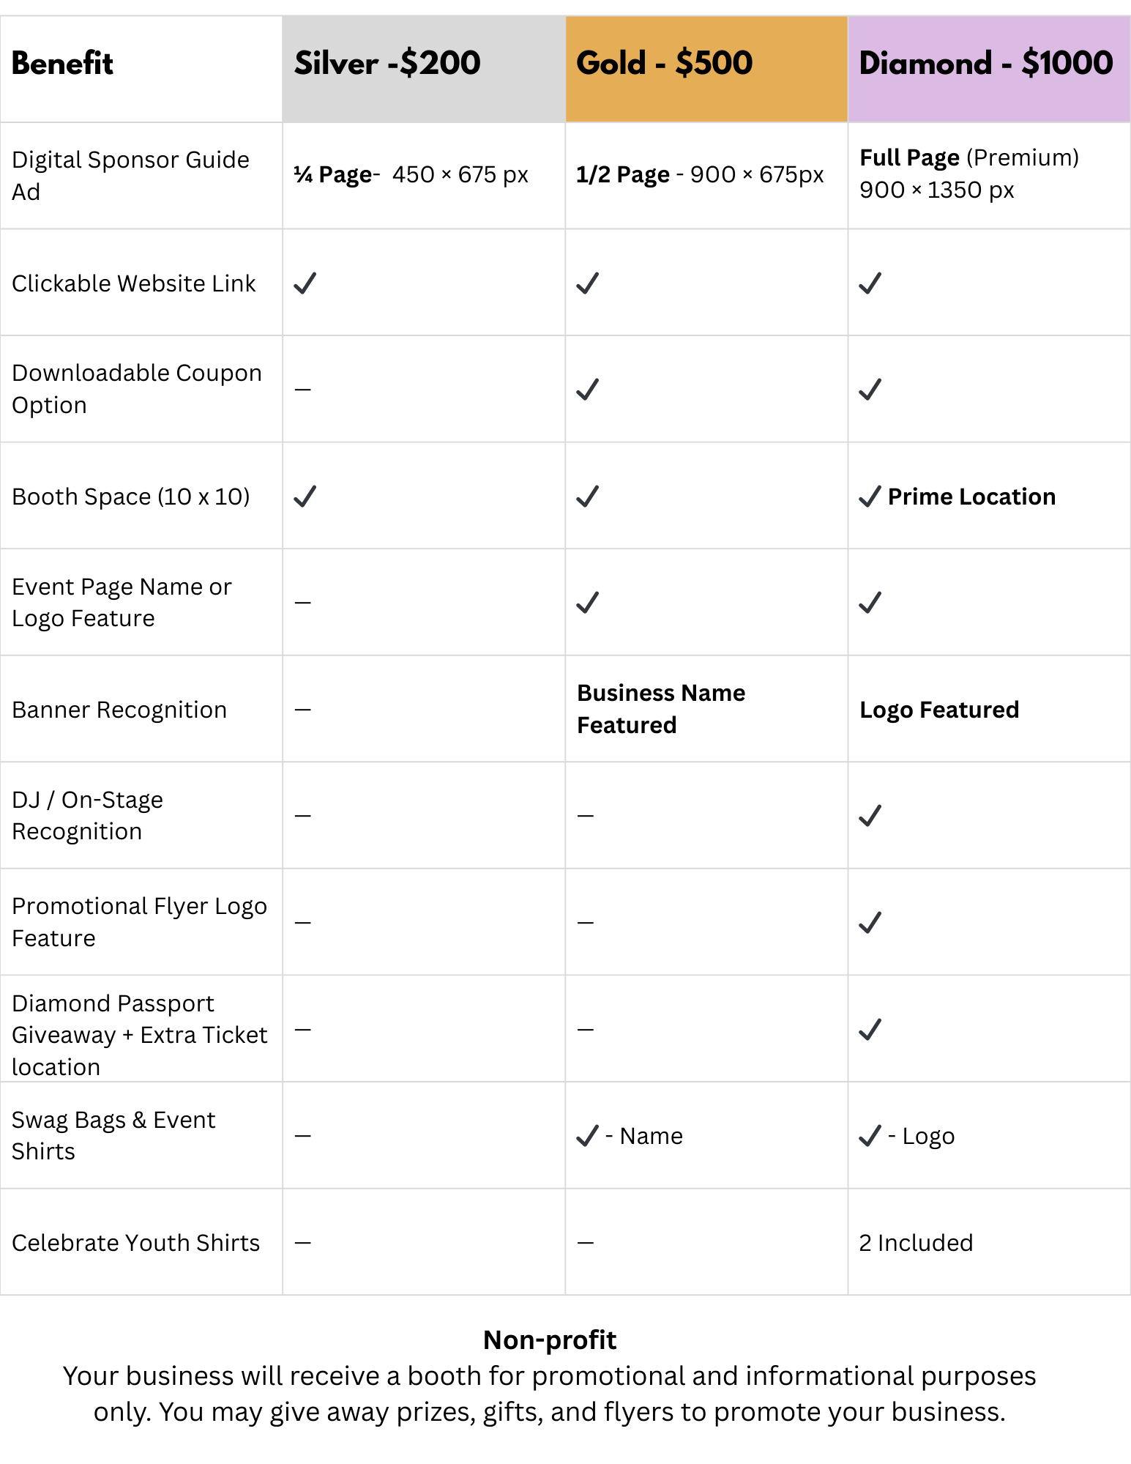Click the Diamond checkmark for Diamond Passport Giveaway
1131x1464 pixels.
coord(870,1030)
